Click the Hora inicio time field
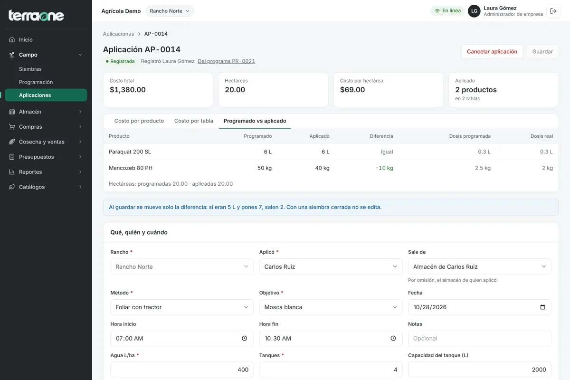The height and width of the screenshot is (380, 570). click(x=182, y=339)
